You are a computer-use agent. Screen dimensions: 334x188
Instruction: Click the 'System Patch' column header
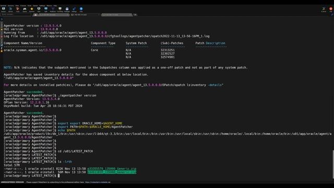(x=136, y=43)
